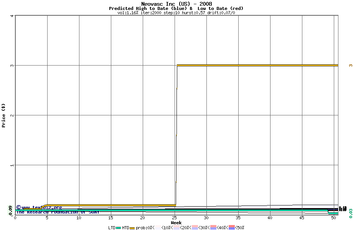Click y-axis tick label "2"
This screenshot has width=353, height=230.
12,115
